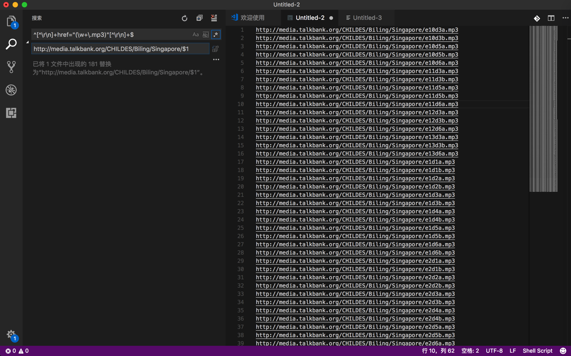This screenshot has width=571, height=356.
Task: Go to line via 行 10, 列 62
Action: click(438, 351)
